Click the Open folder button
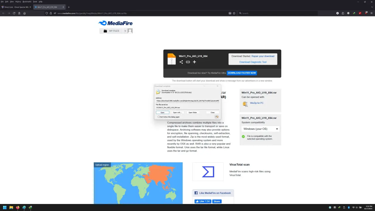This screenshot has width=375, height=211. [193, 113]
